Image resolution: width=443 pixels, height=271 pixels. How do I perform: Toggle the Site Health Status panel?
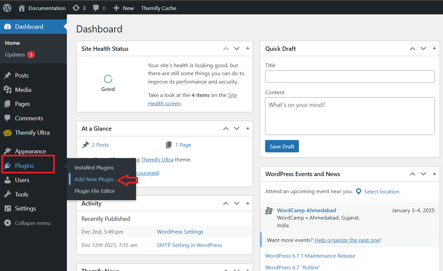(248, 48)
